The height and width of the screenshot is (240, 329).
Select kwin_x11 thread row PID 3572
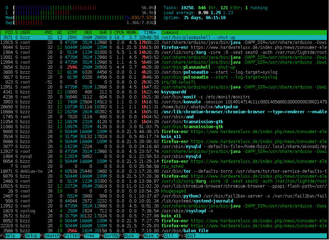(164, 216)
